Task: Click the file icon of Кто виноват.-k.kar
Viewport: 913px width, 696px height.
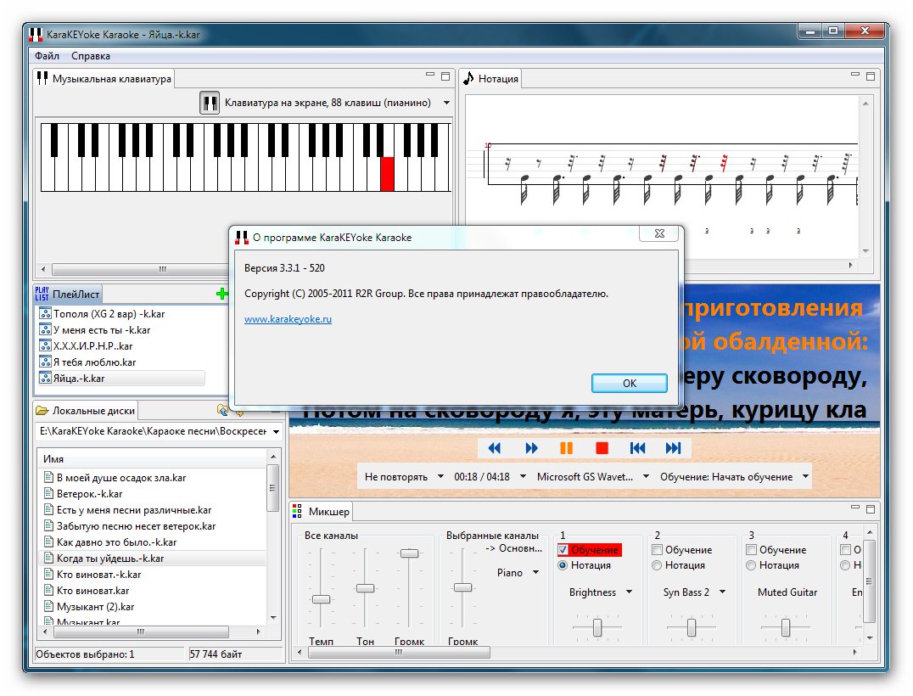Action: [49, 575]
